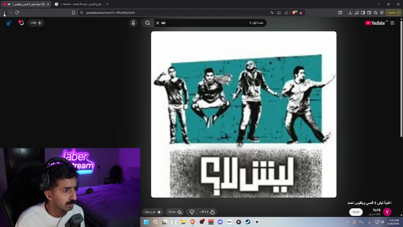The image size is (403, 227).
Task: Open the Brave Wallet icon
Action: (x=369, y=13)
